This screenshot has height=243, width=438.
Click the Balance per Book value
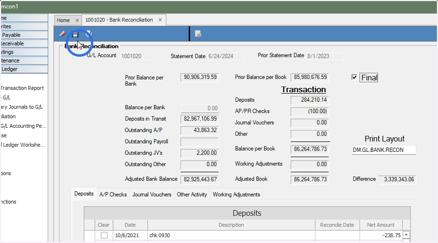tap(310, 149)
